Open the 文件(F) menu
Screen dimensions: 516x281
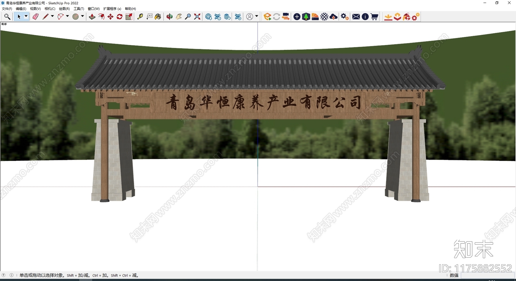pyautogui.click(x=7, y=9)
